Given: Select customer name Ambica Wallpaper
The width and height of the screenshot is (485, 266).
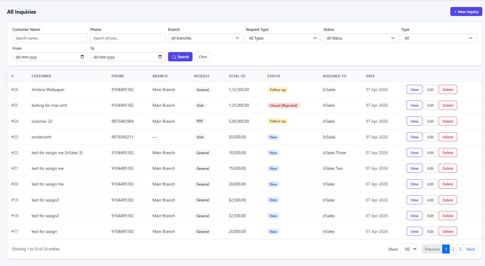Looking at the screenshot, I should click(48, 90).
